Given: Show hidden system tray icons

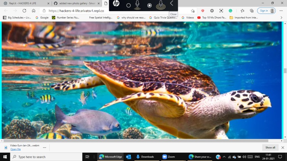Looking at the screenshot, I should pos(224,157).
